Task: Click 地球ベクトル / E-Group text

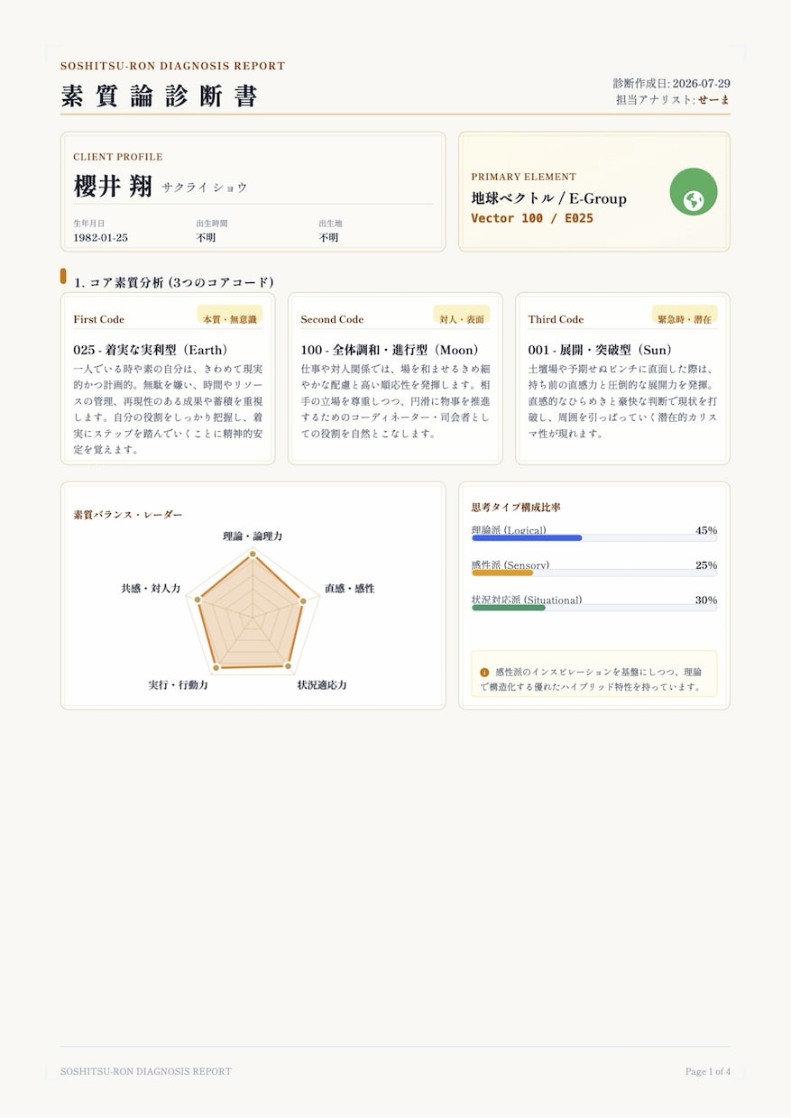Action: click(548, 198)
